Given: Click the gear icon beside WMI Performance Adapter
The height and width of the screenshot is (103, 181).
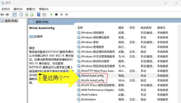Looking at the screenshot, I should [79, 90].
